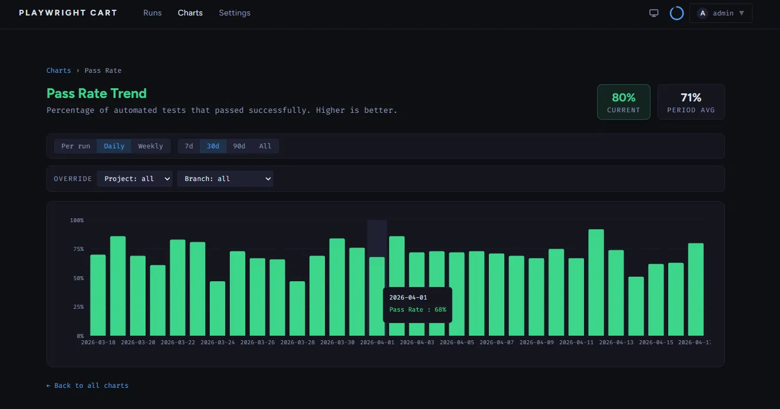Switch grouping to Per run
Screen dimensions: 780x409
pyautogui.click(x=76, y=146)
